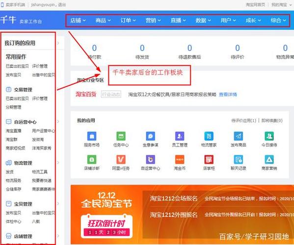Screen dimensions: 294x245
Task: Open the 淘宝1212会场报名 banner entry
Action: [174, 198]
